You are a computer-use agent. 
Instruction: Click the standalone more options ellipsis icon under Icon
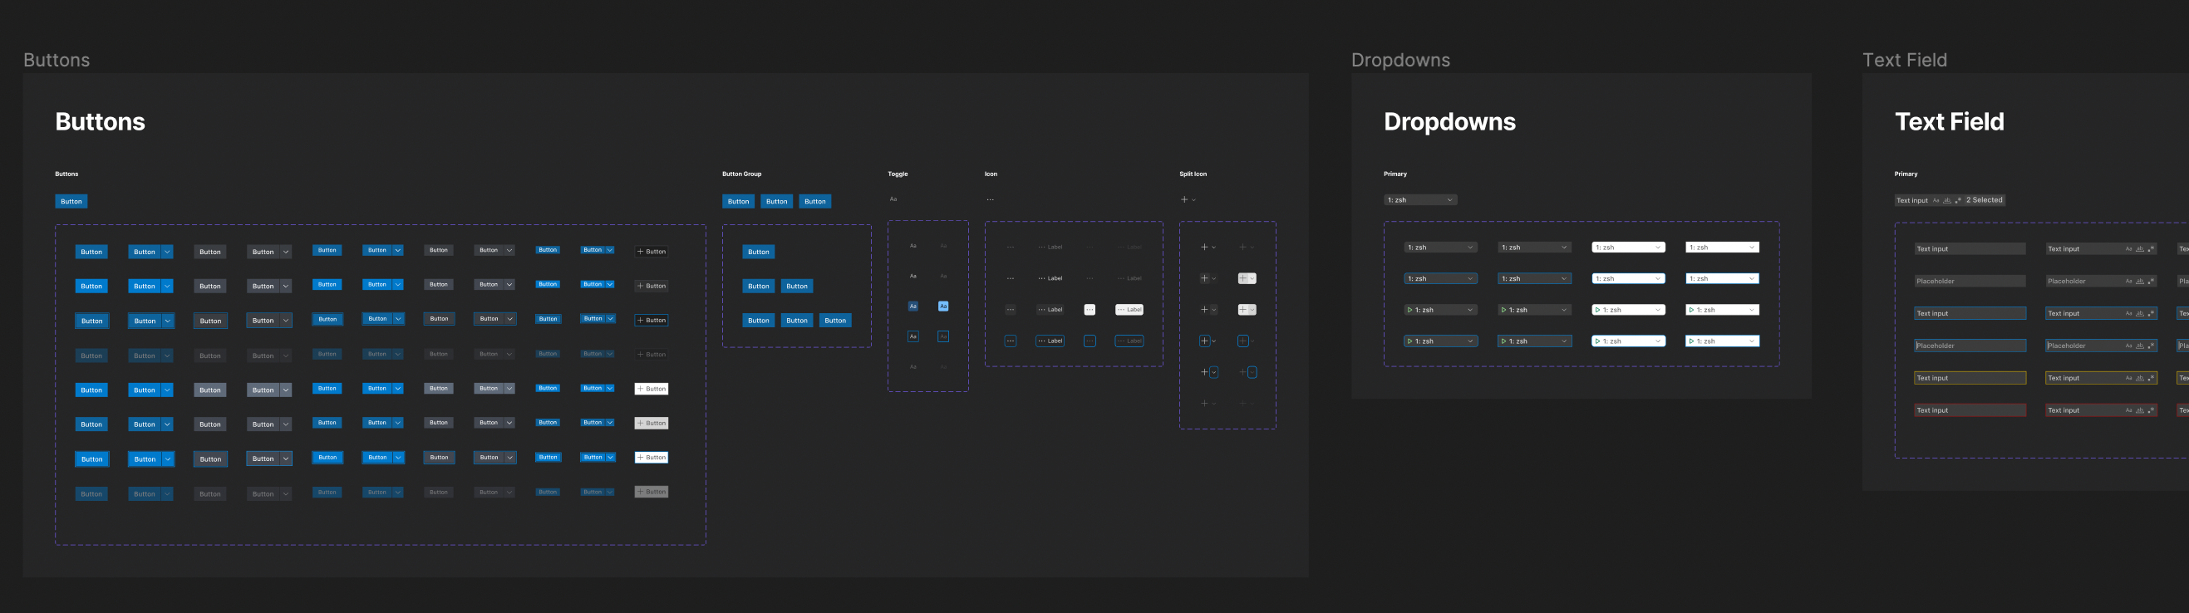[x=990, y=200]
